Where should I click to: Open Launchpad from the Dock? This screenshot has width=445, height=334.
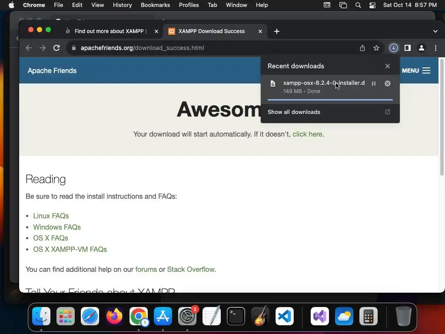(66, 316)
